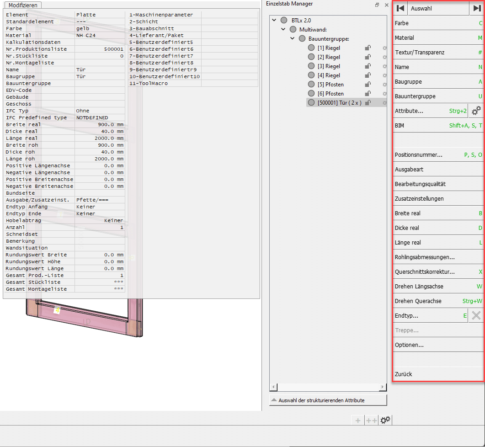Choose Material menu entry
This screenshot has width=485, height=447.
pyautogui.click(x=438, y=38)
